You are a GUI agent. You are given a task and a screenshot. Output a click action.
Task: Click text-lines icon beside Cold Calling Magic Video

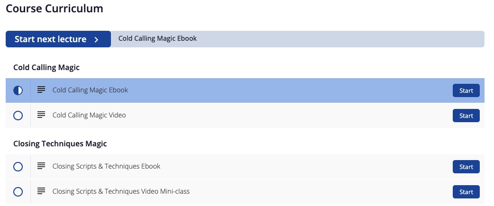(41, 115)
